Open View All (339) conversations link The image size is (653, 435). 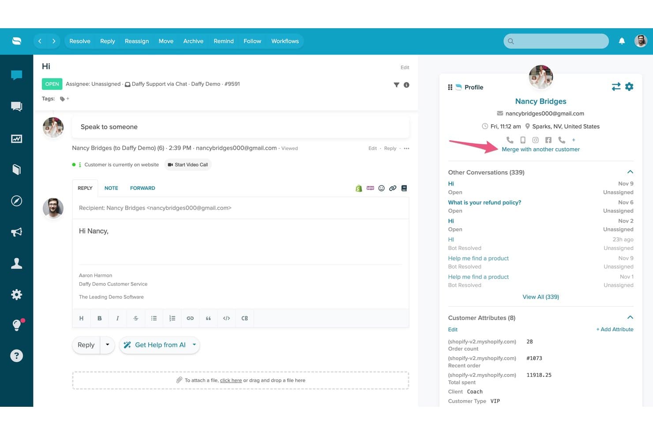click(540, 297)
